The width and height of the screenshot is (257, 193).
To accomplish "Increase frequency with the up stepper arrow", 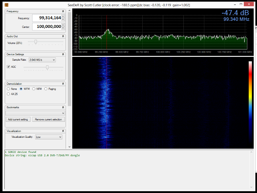I will [63, 16].
